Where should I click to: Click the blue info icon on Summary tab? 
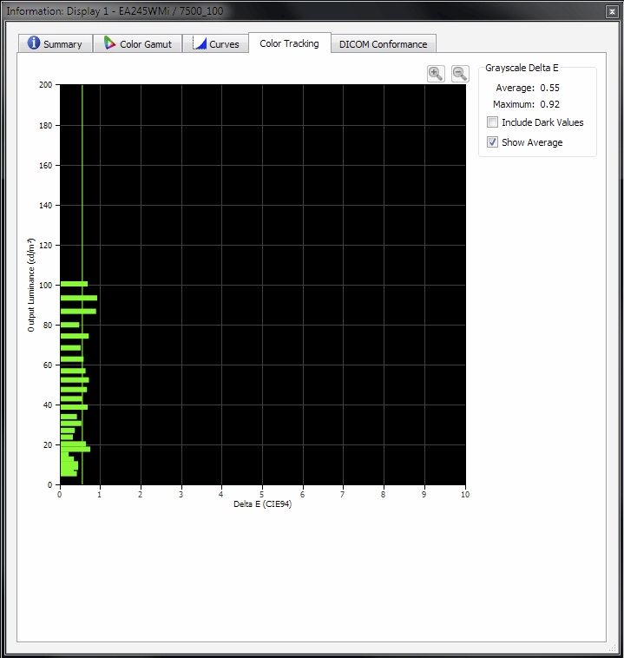click(x=34, y=43)
